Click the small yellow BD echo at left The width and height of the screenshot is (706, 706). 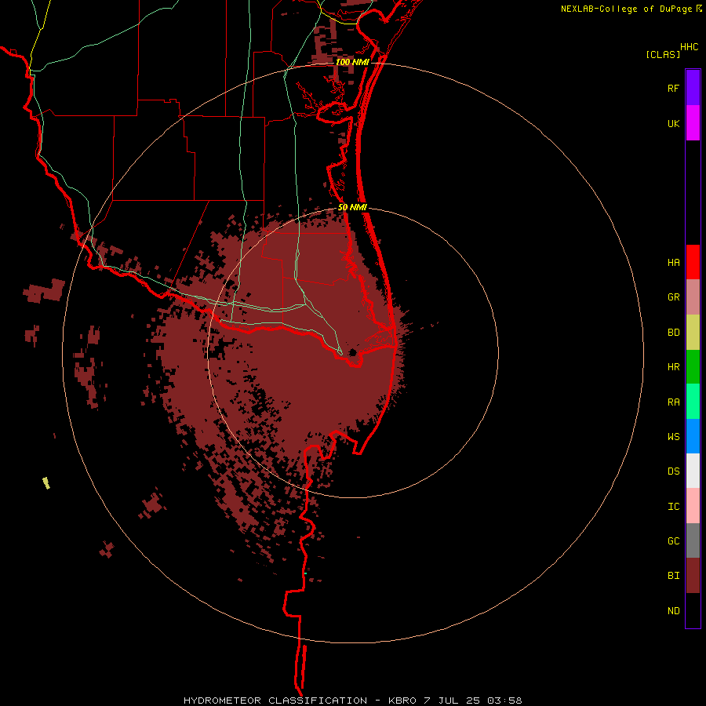46,482
